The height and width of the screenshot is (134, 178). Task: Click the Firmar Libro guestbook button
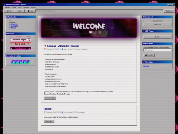click(157, 24)
